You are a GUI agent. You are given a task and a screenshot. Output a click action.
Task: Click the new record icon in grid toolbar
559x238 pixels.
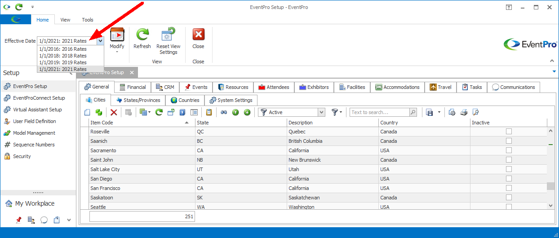click(87, 112)
